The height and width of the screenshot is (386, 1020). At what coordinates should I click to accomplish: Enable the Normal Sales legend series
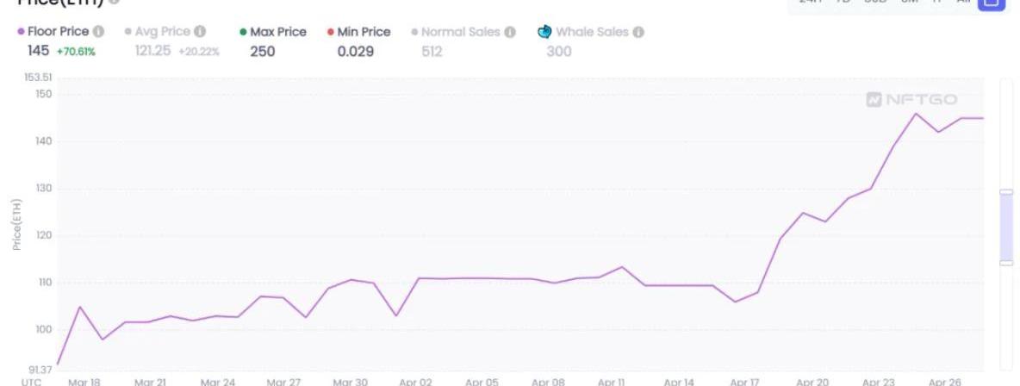pos(462,32)
